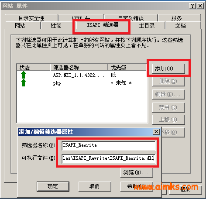
Task: Open the 自定义错误 tab
Action: [131, 18]
